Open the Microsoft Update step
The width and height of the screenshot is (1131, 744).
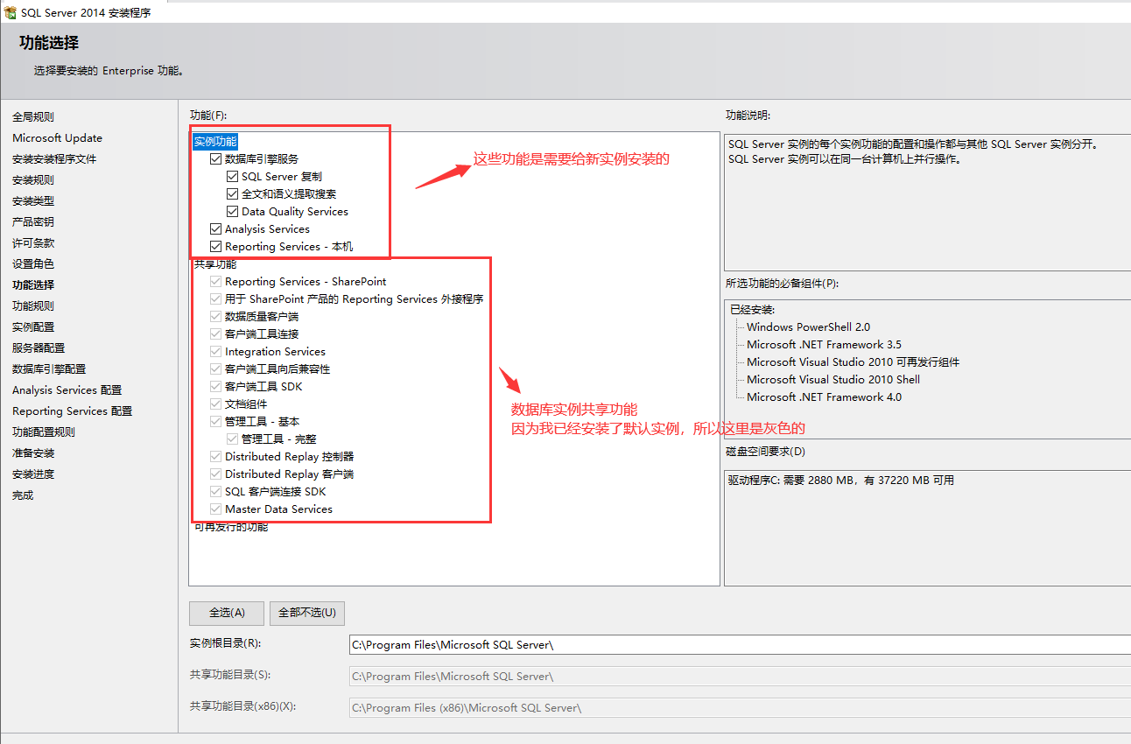point(57,138)
